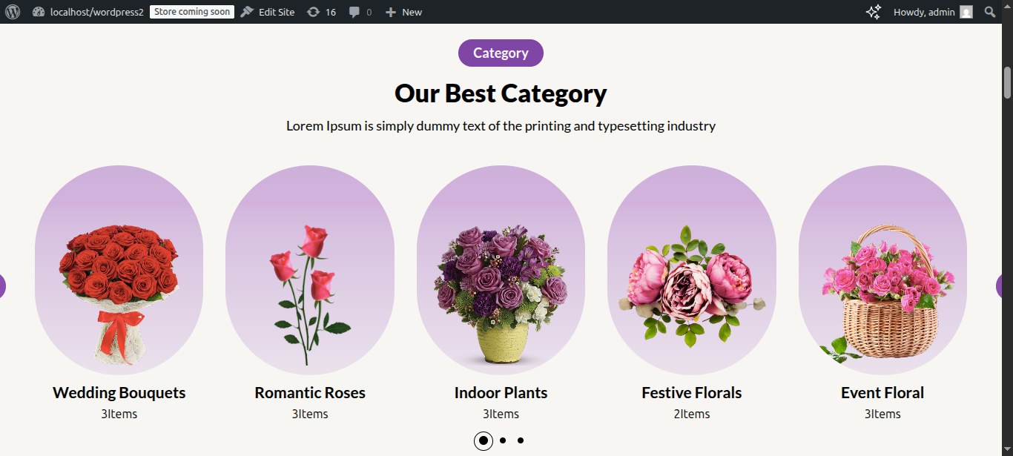The width and height of the screenshot is (1013, 456).
Task: Open the search magnifier icon
Action: [x=990, y=12]
